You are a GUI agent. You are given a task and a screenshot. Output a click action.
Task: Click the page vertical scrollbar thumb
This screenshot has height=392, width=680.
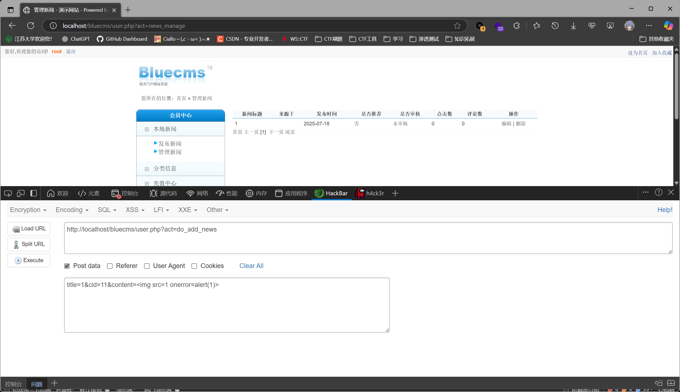676,86
